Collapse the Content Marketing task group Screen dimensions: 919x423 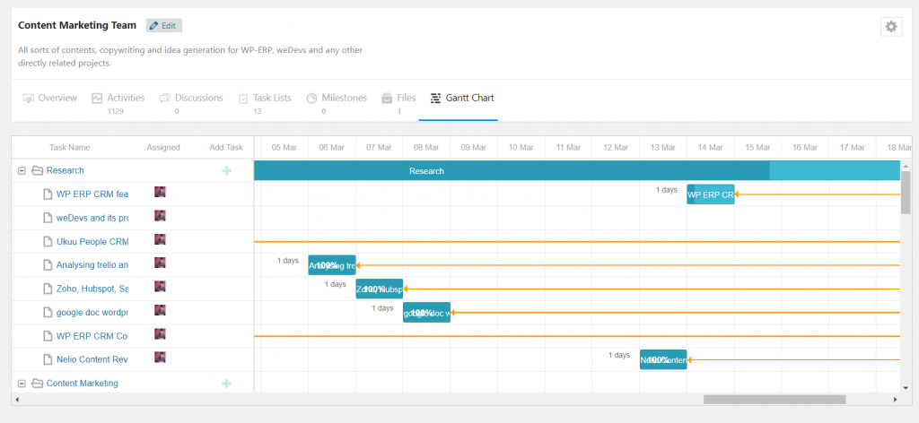pos(21,384)
